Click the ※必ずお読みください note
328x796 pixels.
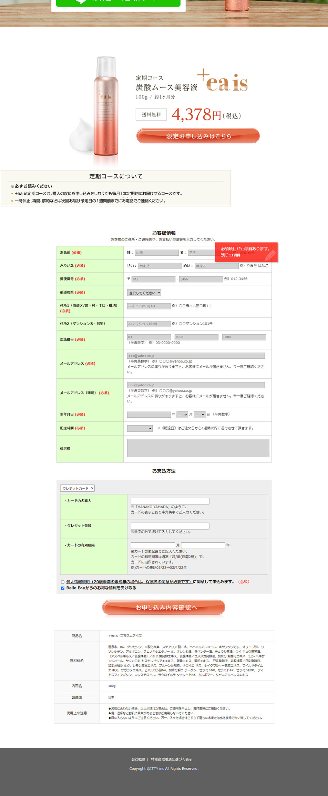31,186
